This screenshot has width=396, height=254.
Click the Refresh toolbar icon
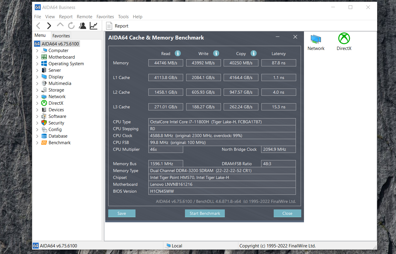[71, 26]
